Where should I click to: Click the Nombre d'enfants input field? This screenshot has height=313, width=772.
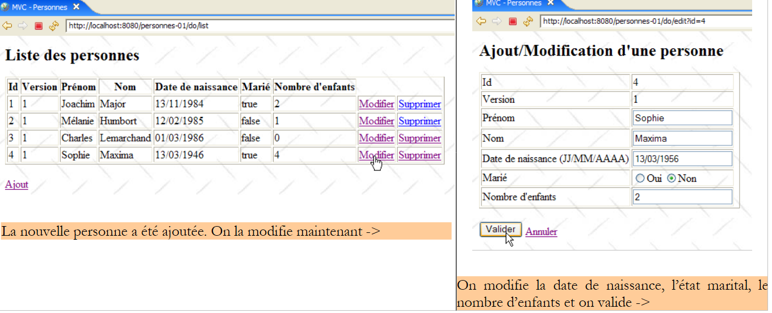tap(682, 197)
